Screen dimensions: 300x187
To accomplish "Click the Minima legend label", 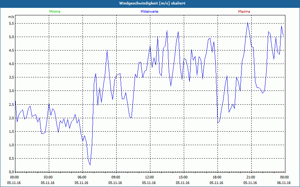I will pos(55,12).
